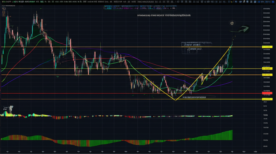This screenshot has height=154, width=276.
Task: Click the bottom yellow price label on the axis
Action: point(267,99)
